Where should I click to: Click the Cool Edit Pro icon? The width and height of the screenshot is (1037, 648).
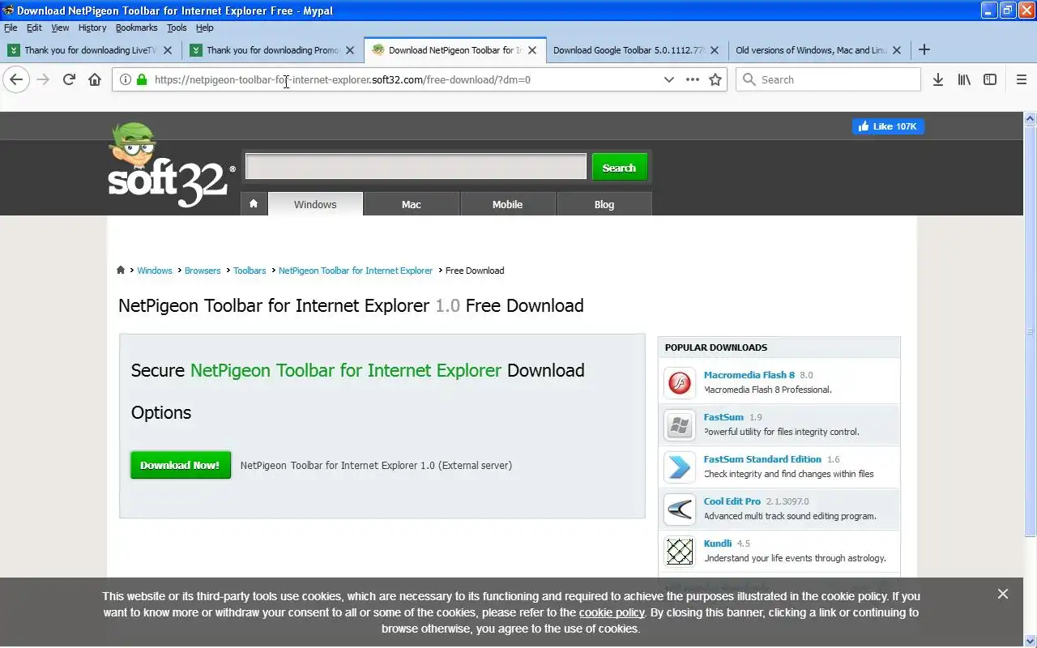(679, 509)
